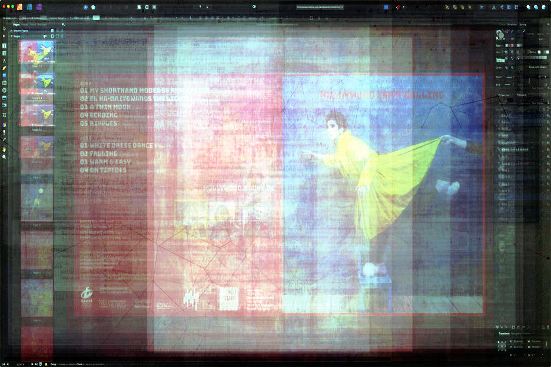
Task: Select the Node tool
Action: [x=4, y=36]
